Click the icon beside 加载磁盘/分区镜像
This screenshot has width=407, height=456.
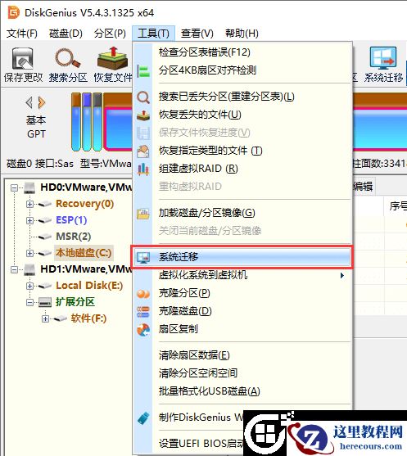(x=143, y=214)
